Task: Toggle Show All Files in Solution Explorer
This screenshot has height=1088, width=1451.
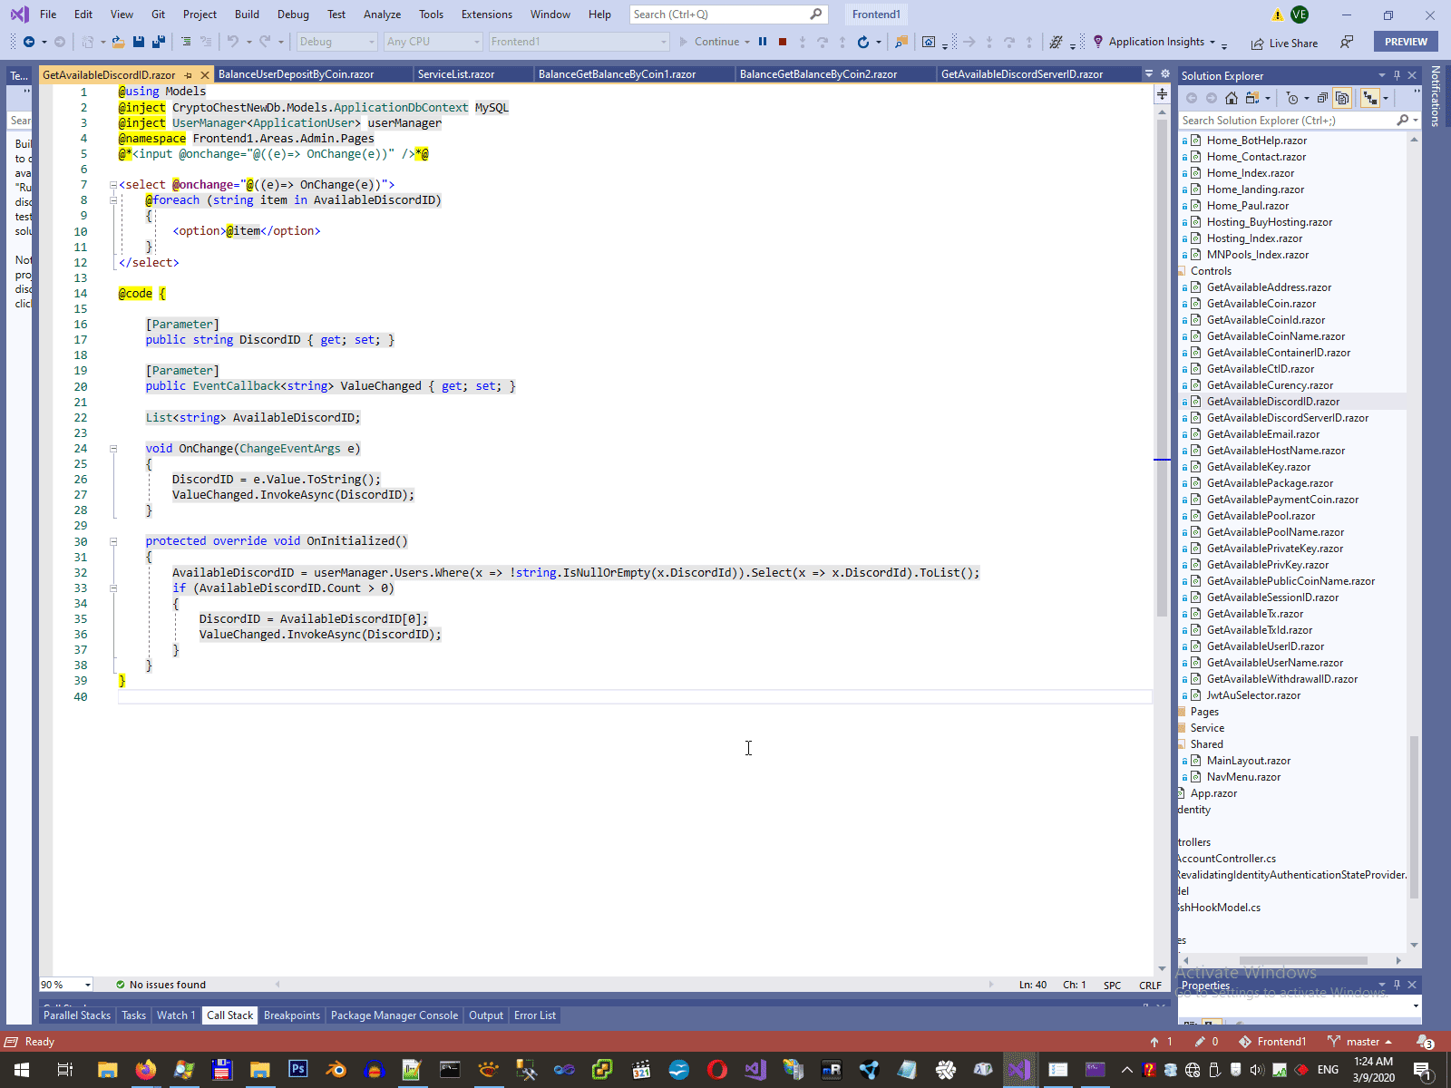Action: tap(1342, 98)
